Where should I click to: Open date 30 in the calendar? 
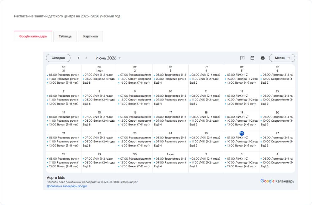click(x=135, y=154)
